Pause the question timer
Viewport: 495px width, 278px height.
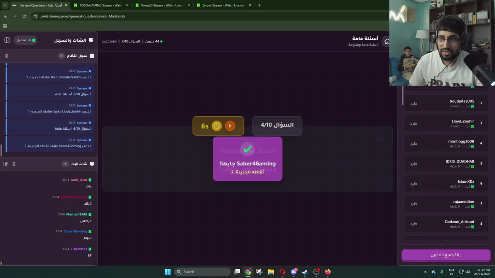tap(230, 126)
